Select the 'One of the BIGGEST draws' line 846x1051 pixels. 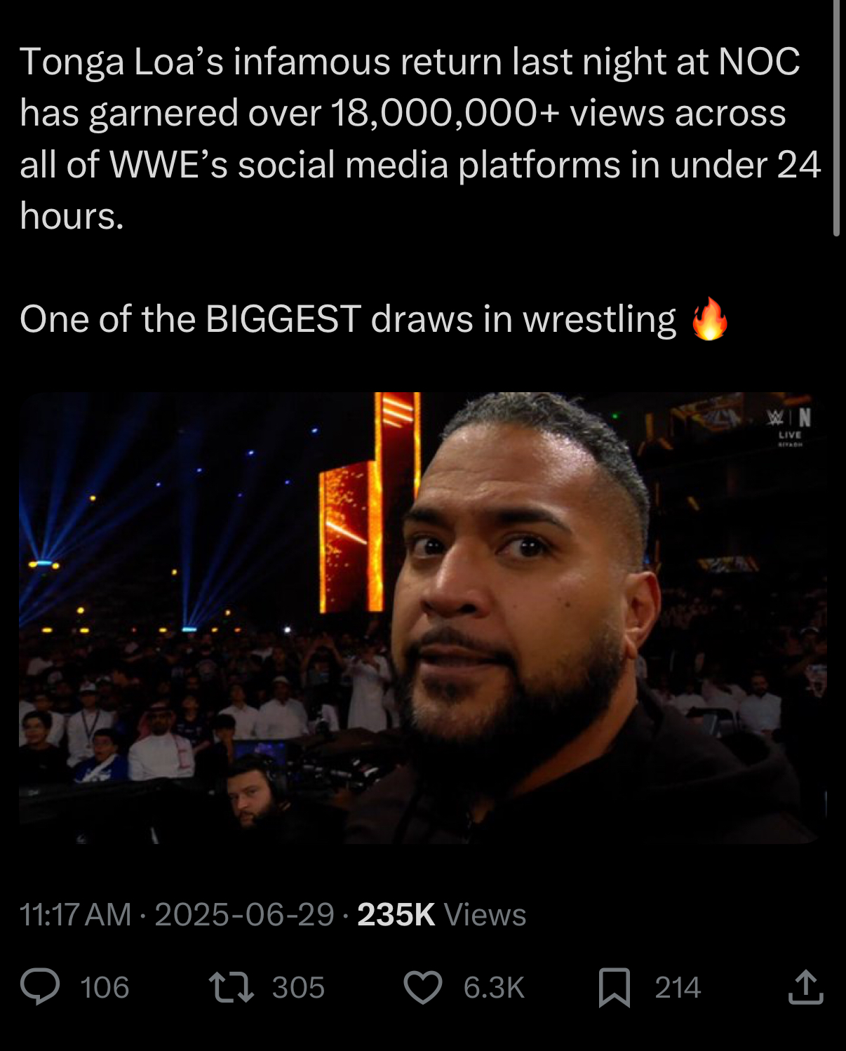pos(348,319)
